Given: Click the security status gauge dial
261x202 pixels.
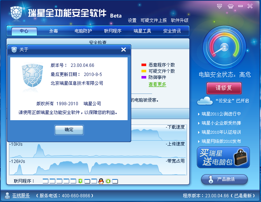Looking at the screenshot, I should pyautogui.click(x=224, y=47).
